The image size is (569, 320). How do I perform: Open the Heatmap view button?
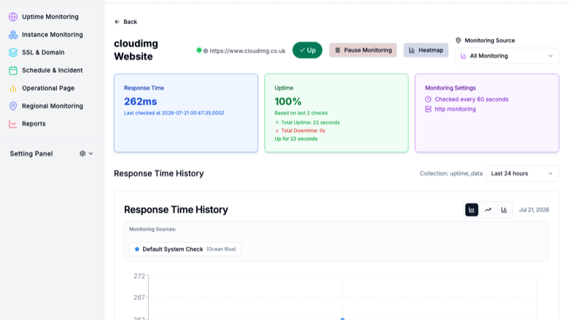(x=426, y=50)
